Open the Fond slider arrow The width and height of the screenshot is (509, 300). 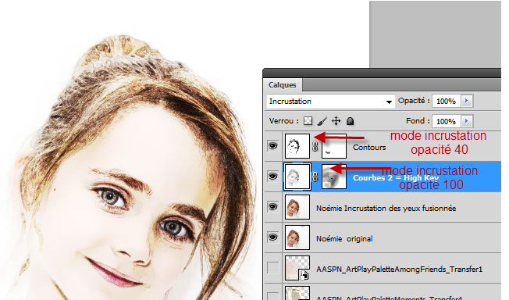(x=467, y=121)
